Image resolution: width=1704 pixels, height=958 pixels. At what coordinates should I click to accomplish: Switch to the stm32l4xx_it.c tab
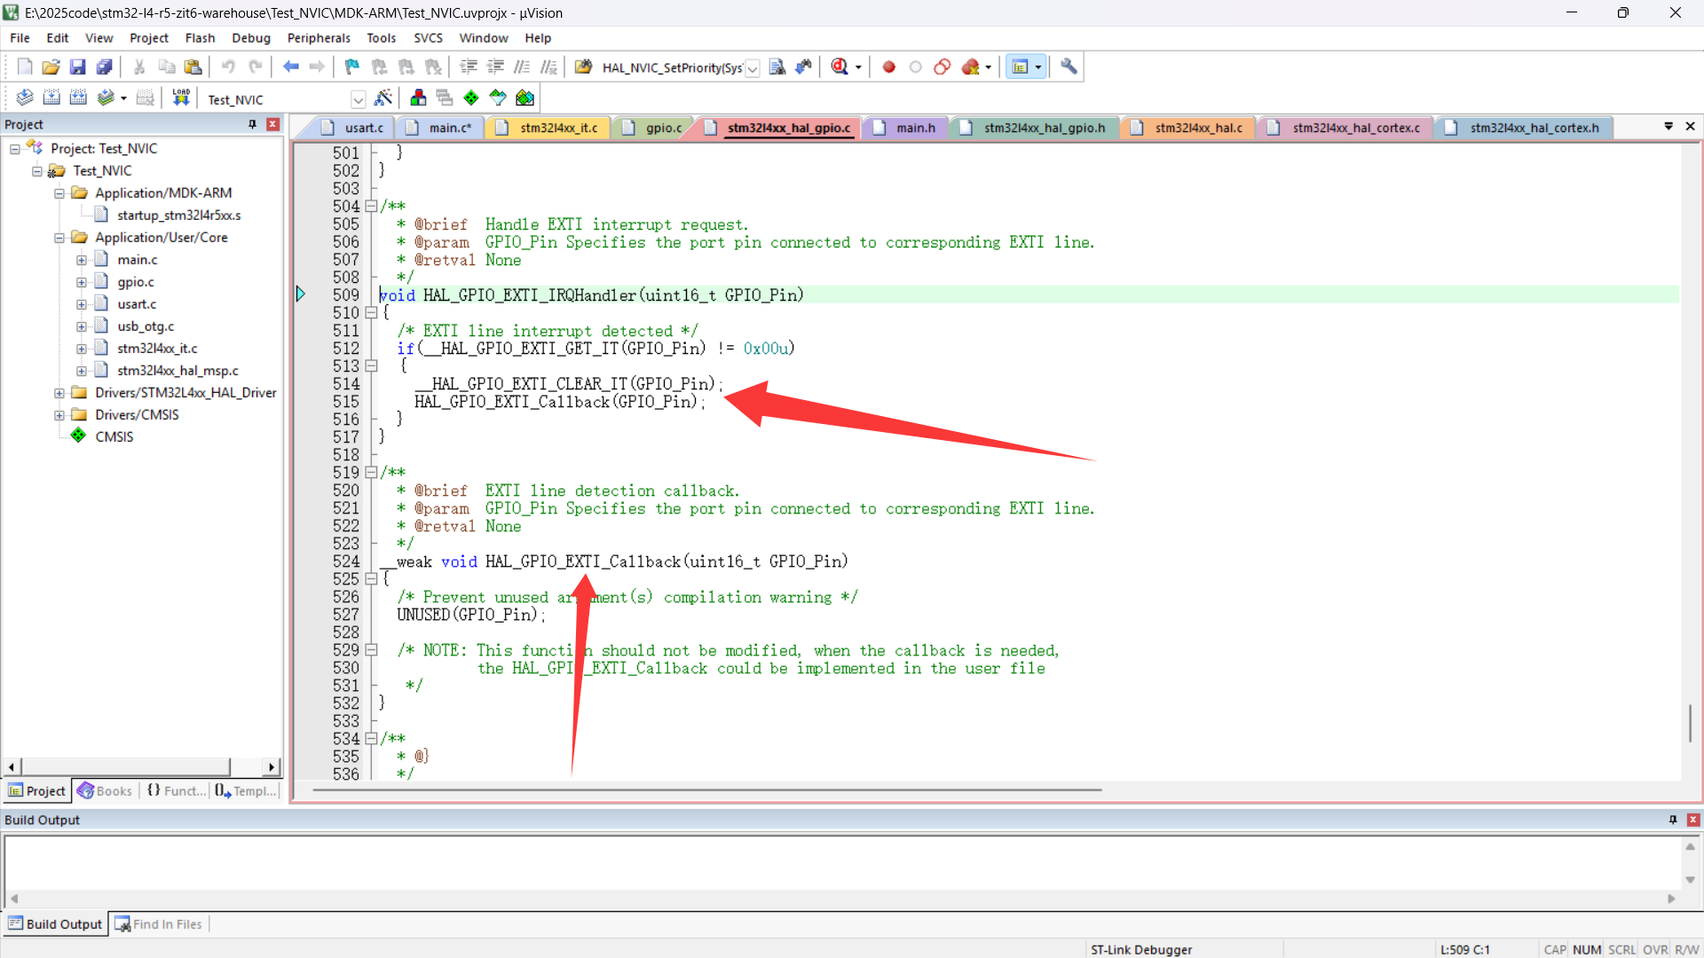pyautogui.click(x=557, y=128)
